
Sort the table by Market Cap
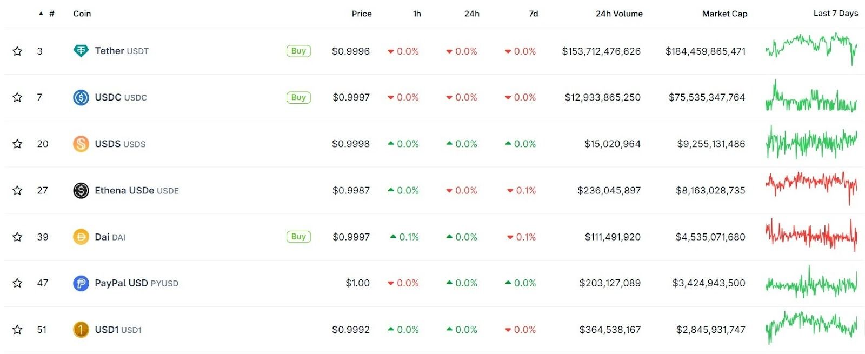click(x=724, y=14)
